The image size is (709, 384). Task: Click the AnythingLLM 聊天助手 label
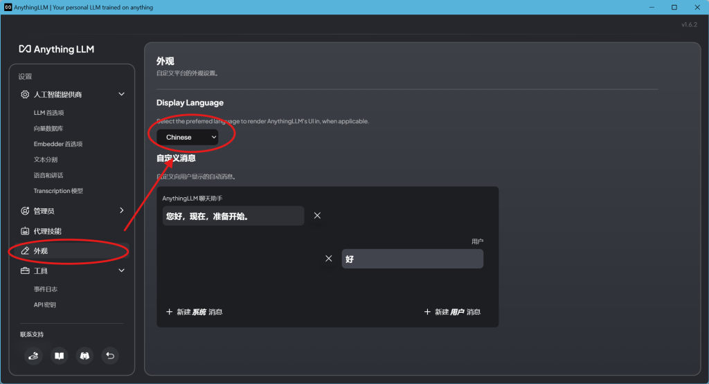pos(192,199)
